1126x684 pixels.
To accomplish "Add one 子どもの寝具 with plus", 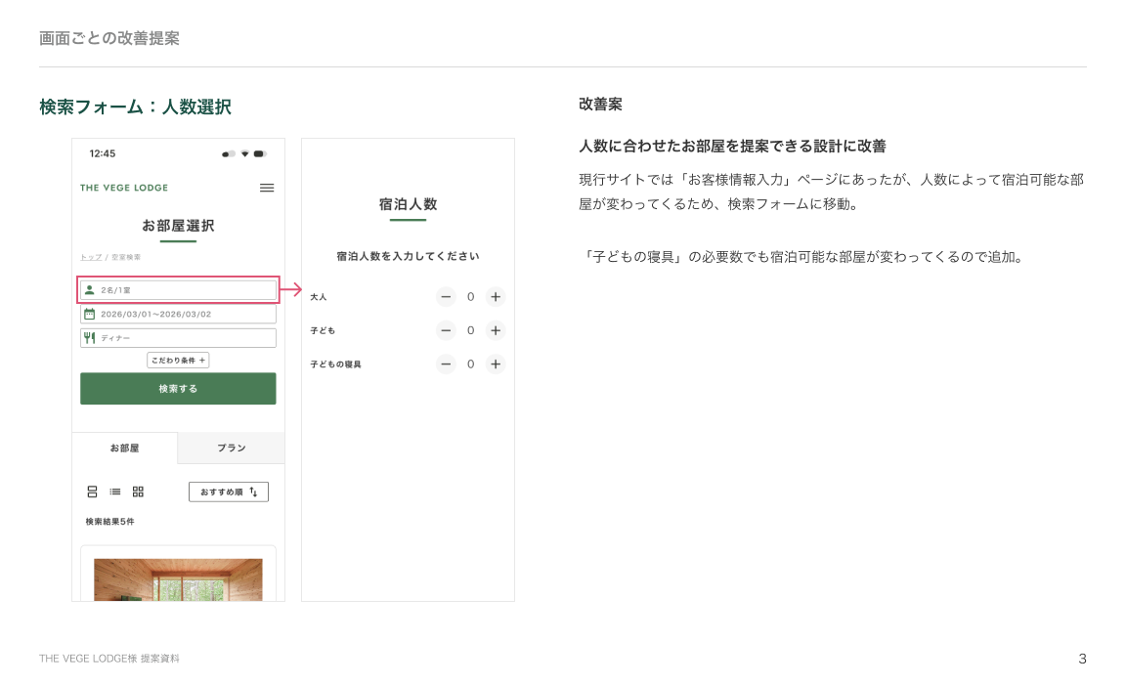I will (x=496, y=364).
